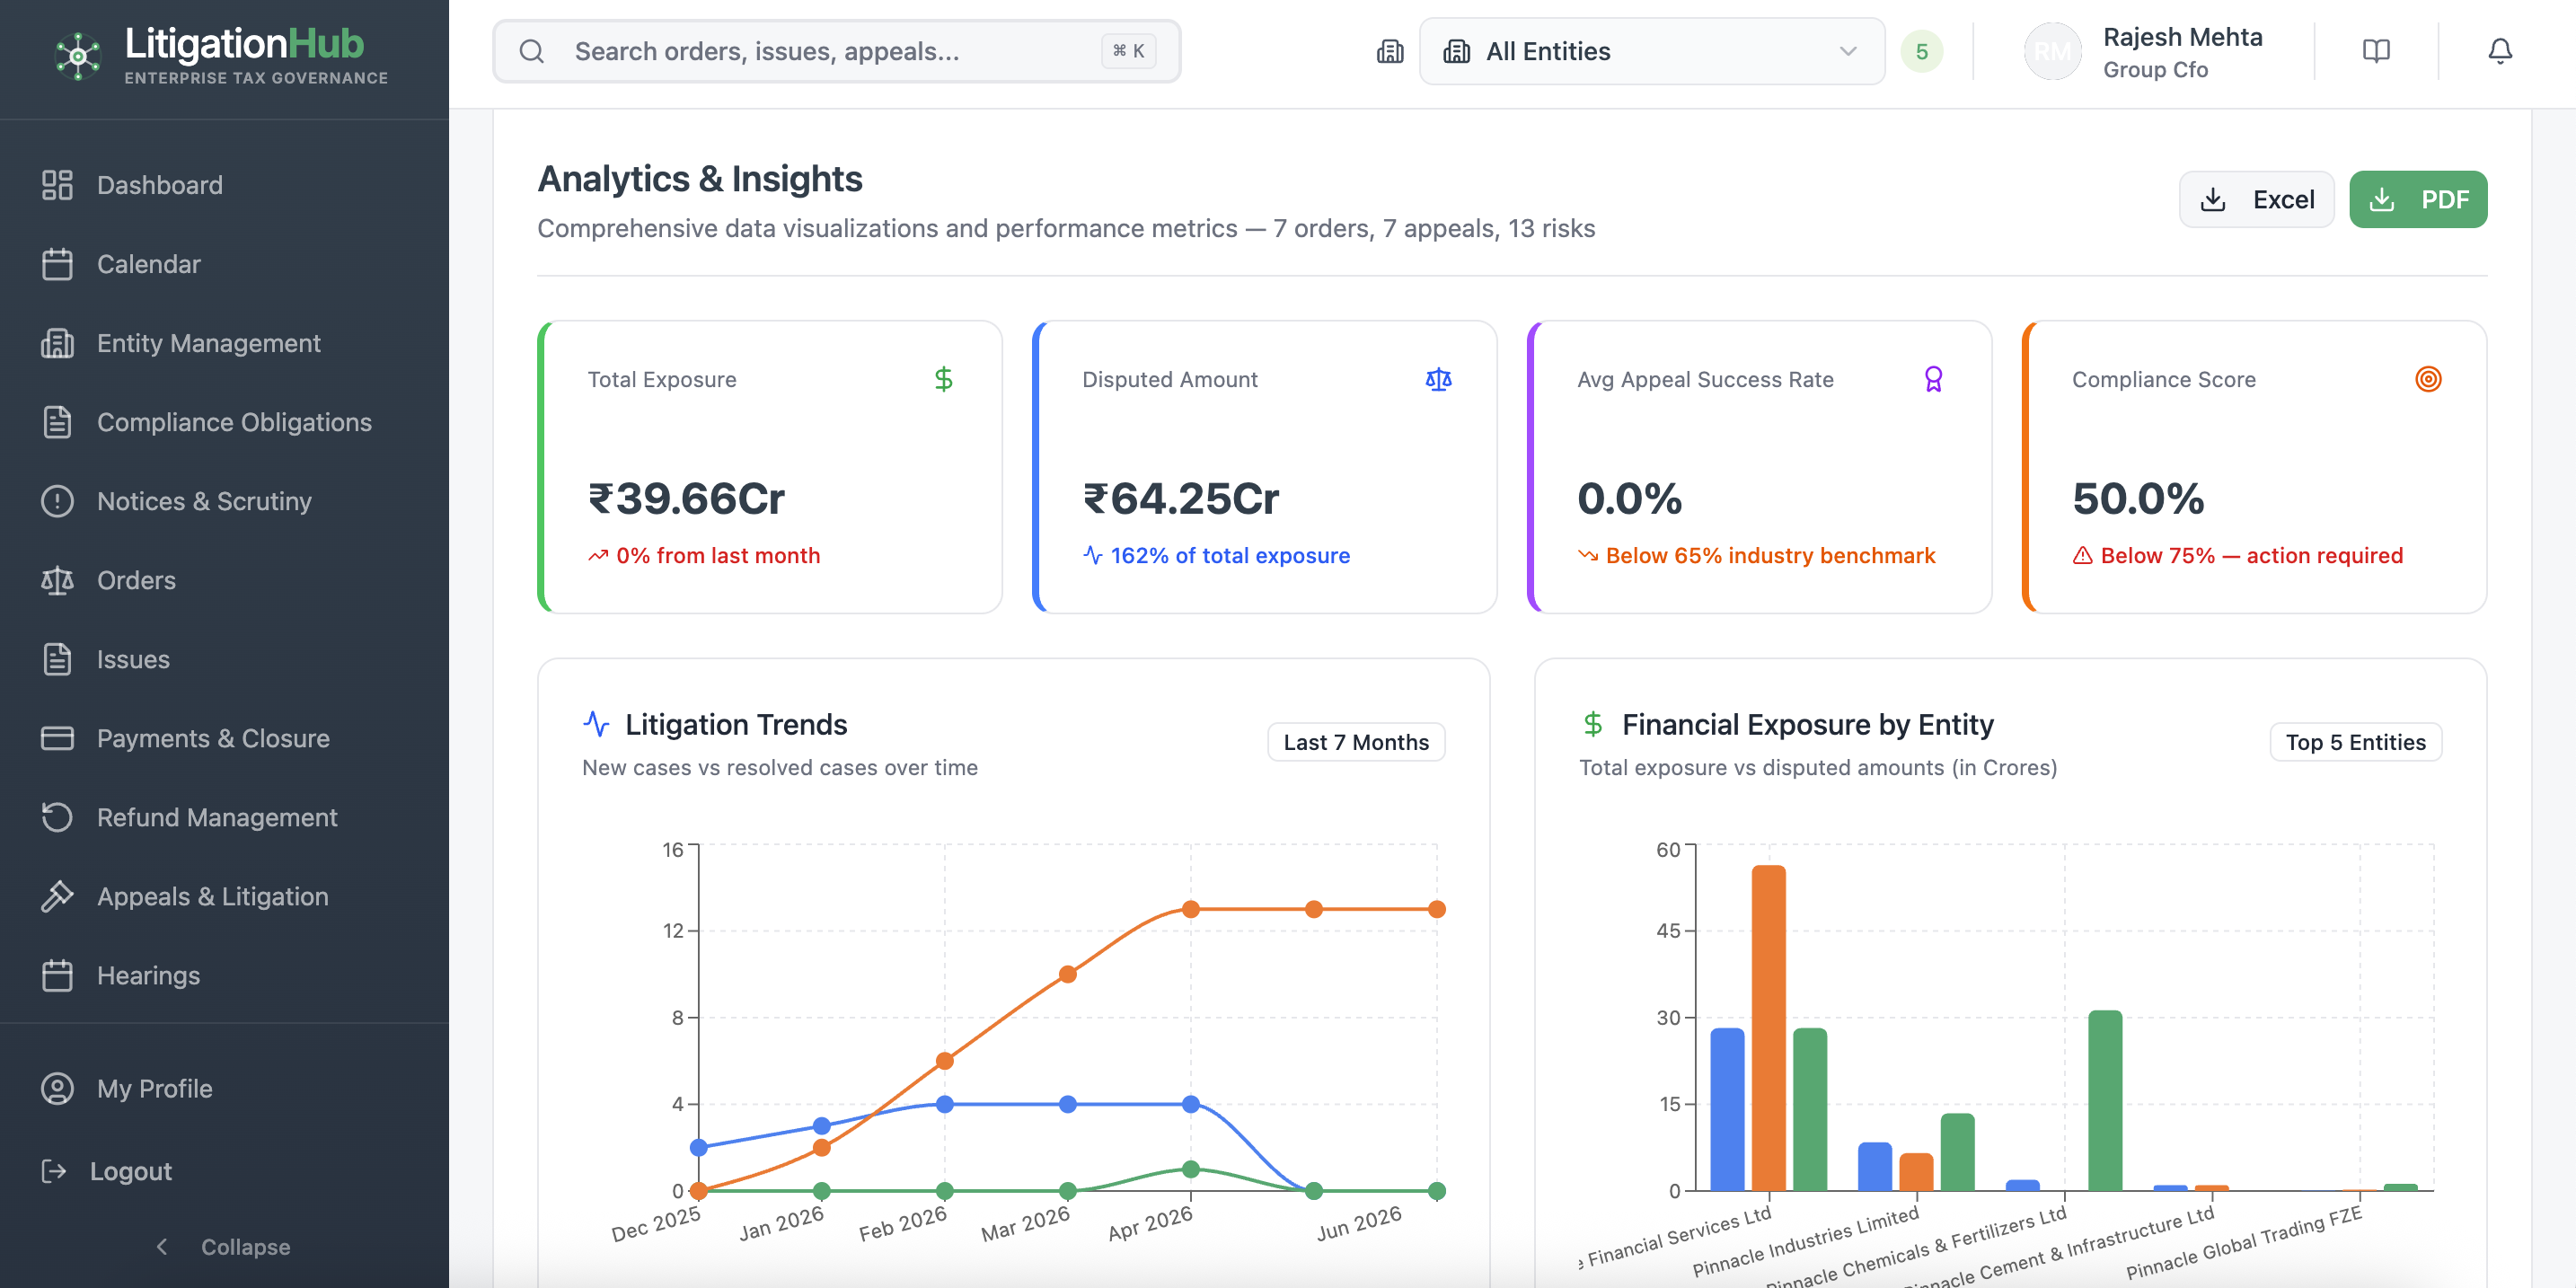Click the ⌘K shortcut badge
The image size is (2576, 1288).
point(1128,51)
